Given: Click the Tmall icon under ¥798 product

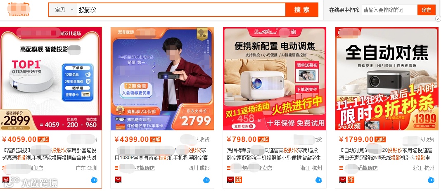Looking at the screenshot, I should point(230,180).
